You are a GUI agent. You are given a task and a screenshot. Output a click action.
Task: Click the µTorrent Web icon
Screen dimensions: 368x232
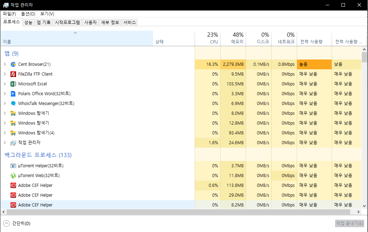13,176
